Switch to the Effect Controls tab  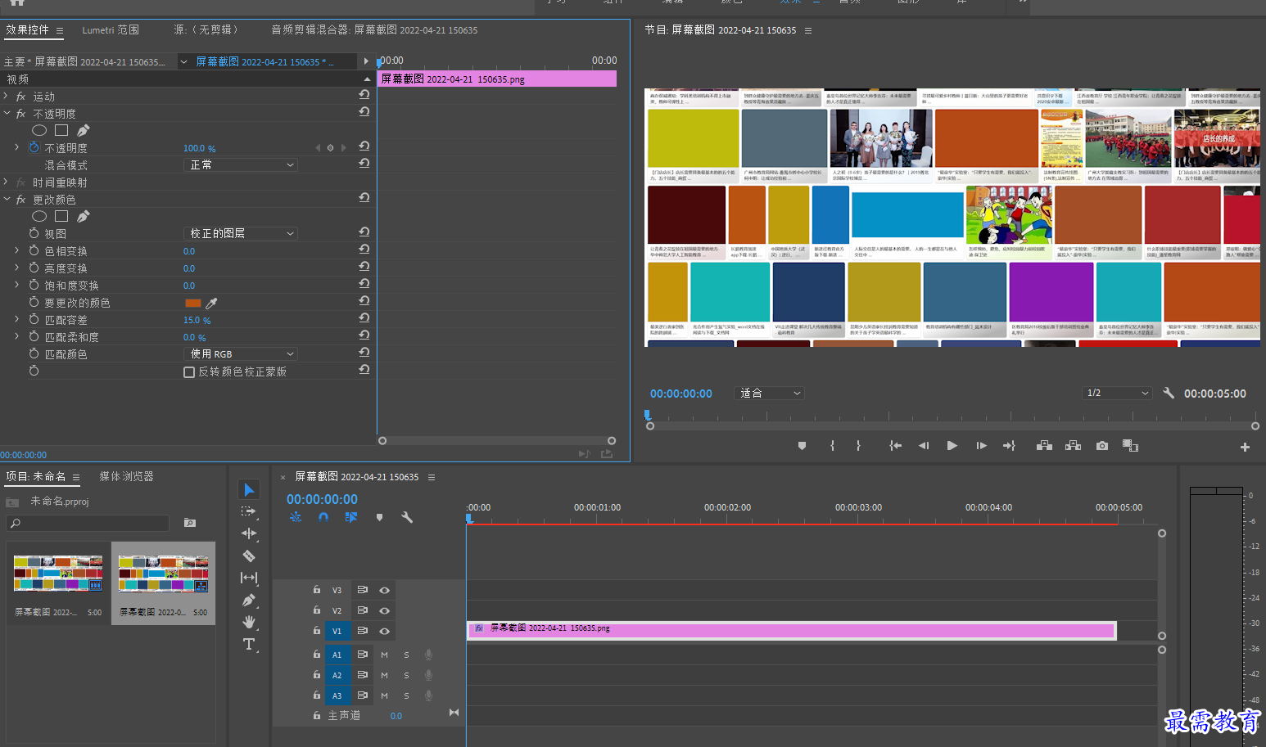coord(27,30)
